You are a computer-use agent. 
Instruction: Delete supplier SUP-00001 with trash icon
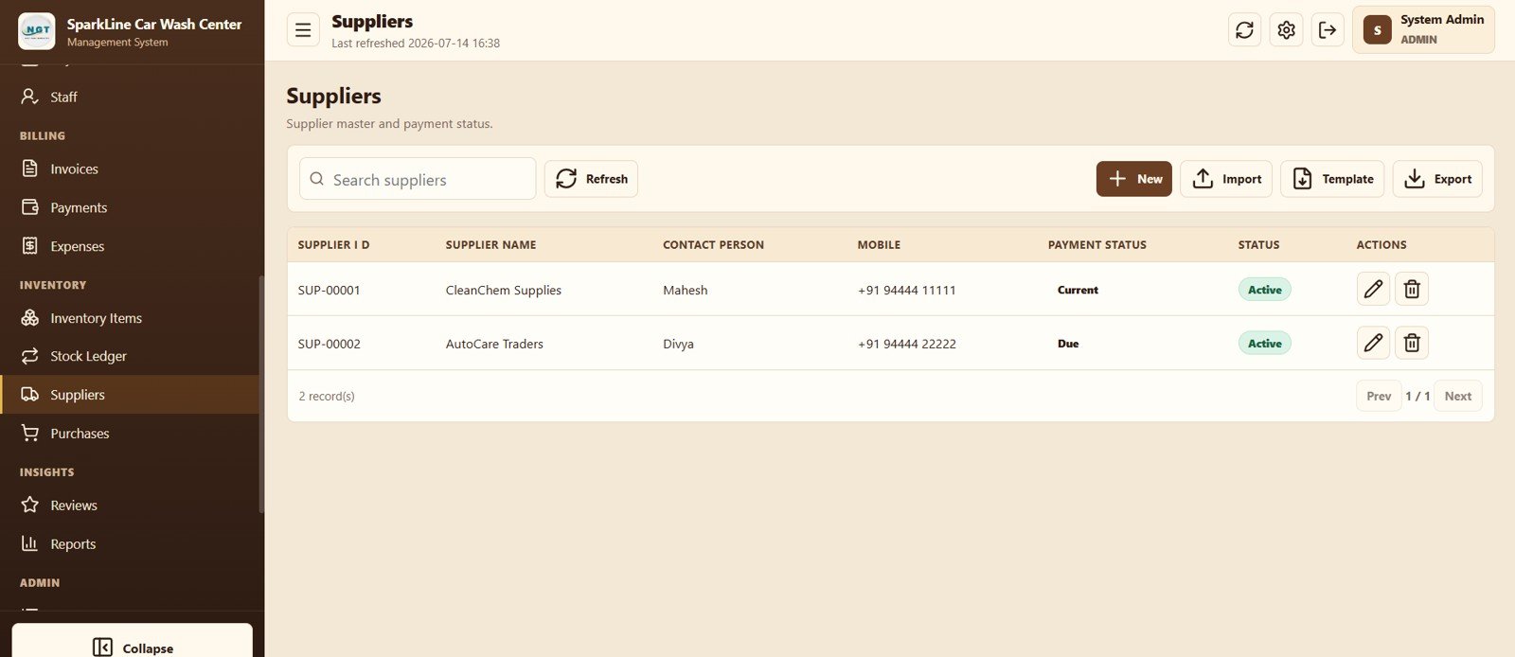[x=1412, y=289]
